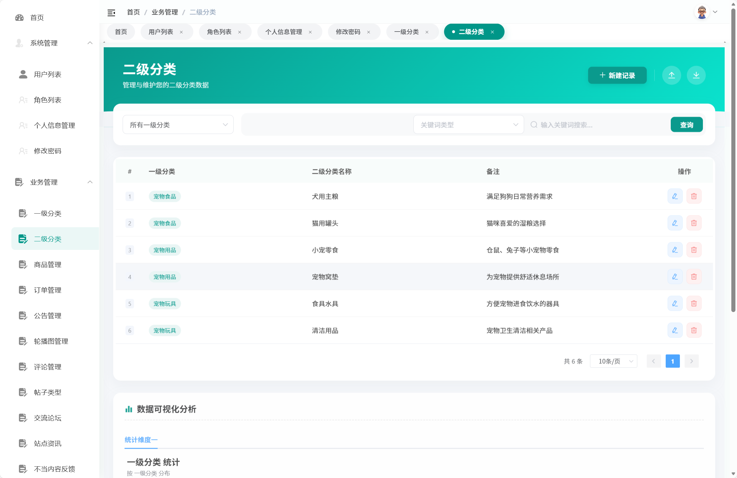
Task: Select the 商品管理 sidebar icon
Action: 22,264
